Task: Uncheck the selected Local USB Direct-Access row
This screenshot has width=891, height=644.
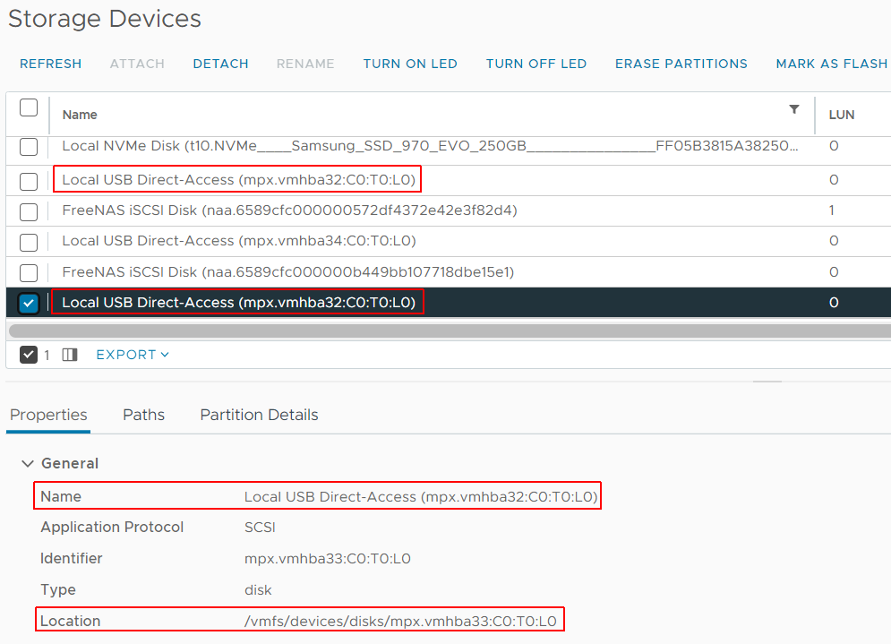Action: click(29, 303)
